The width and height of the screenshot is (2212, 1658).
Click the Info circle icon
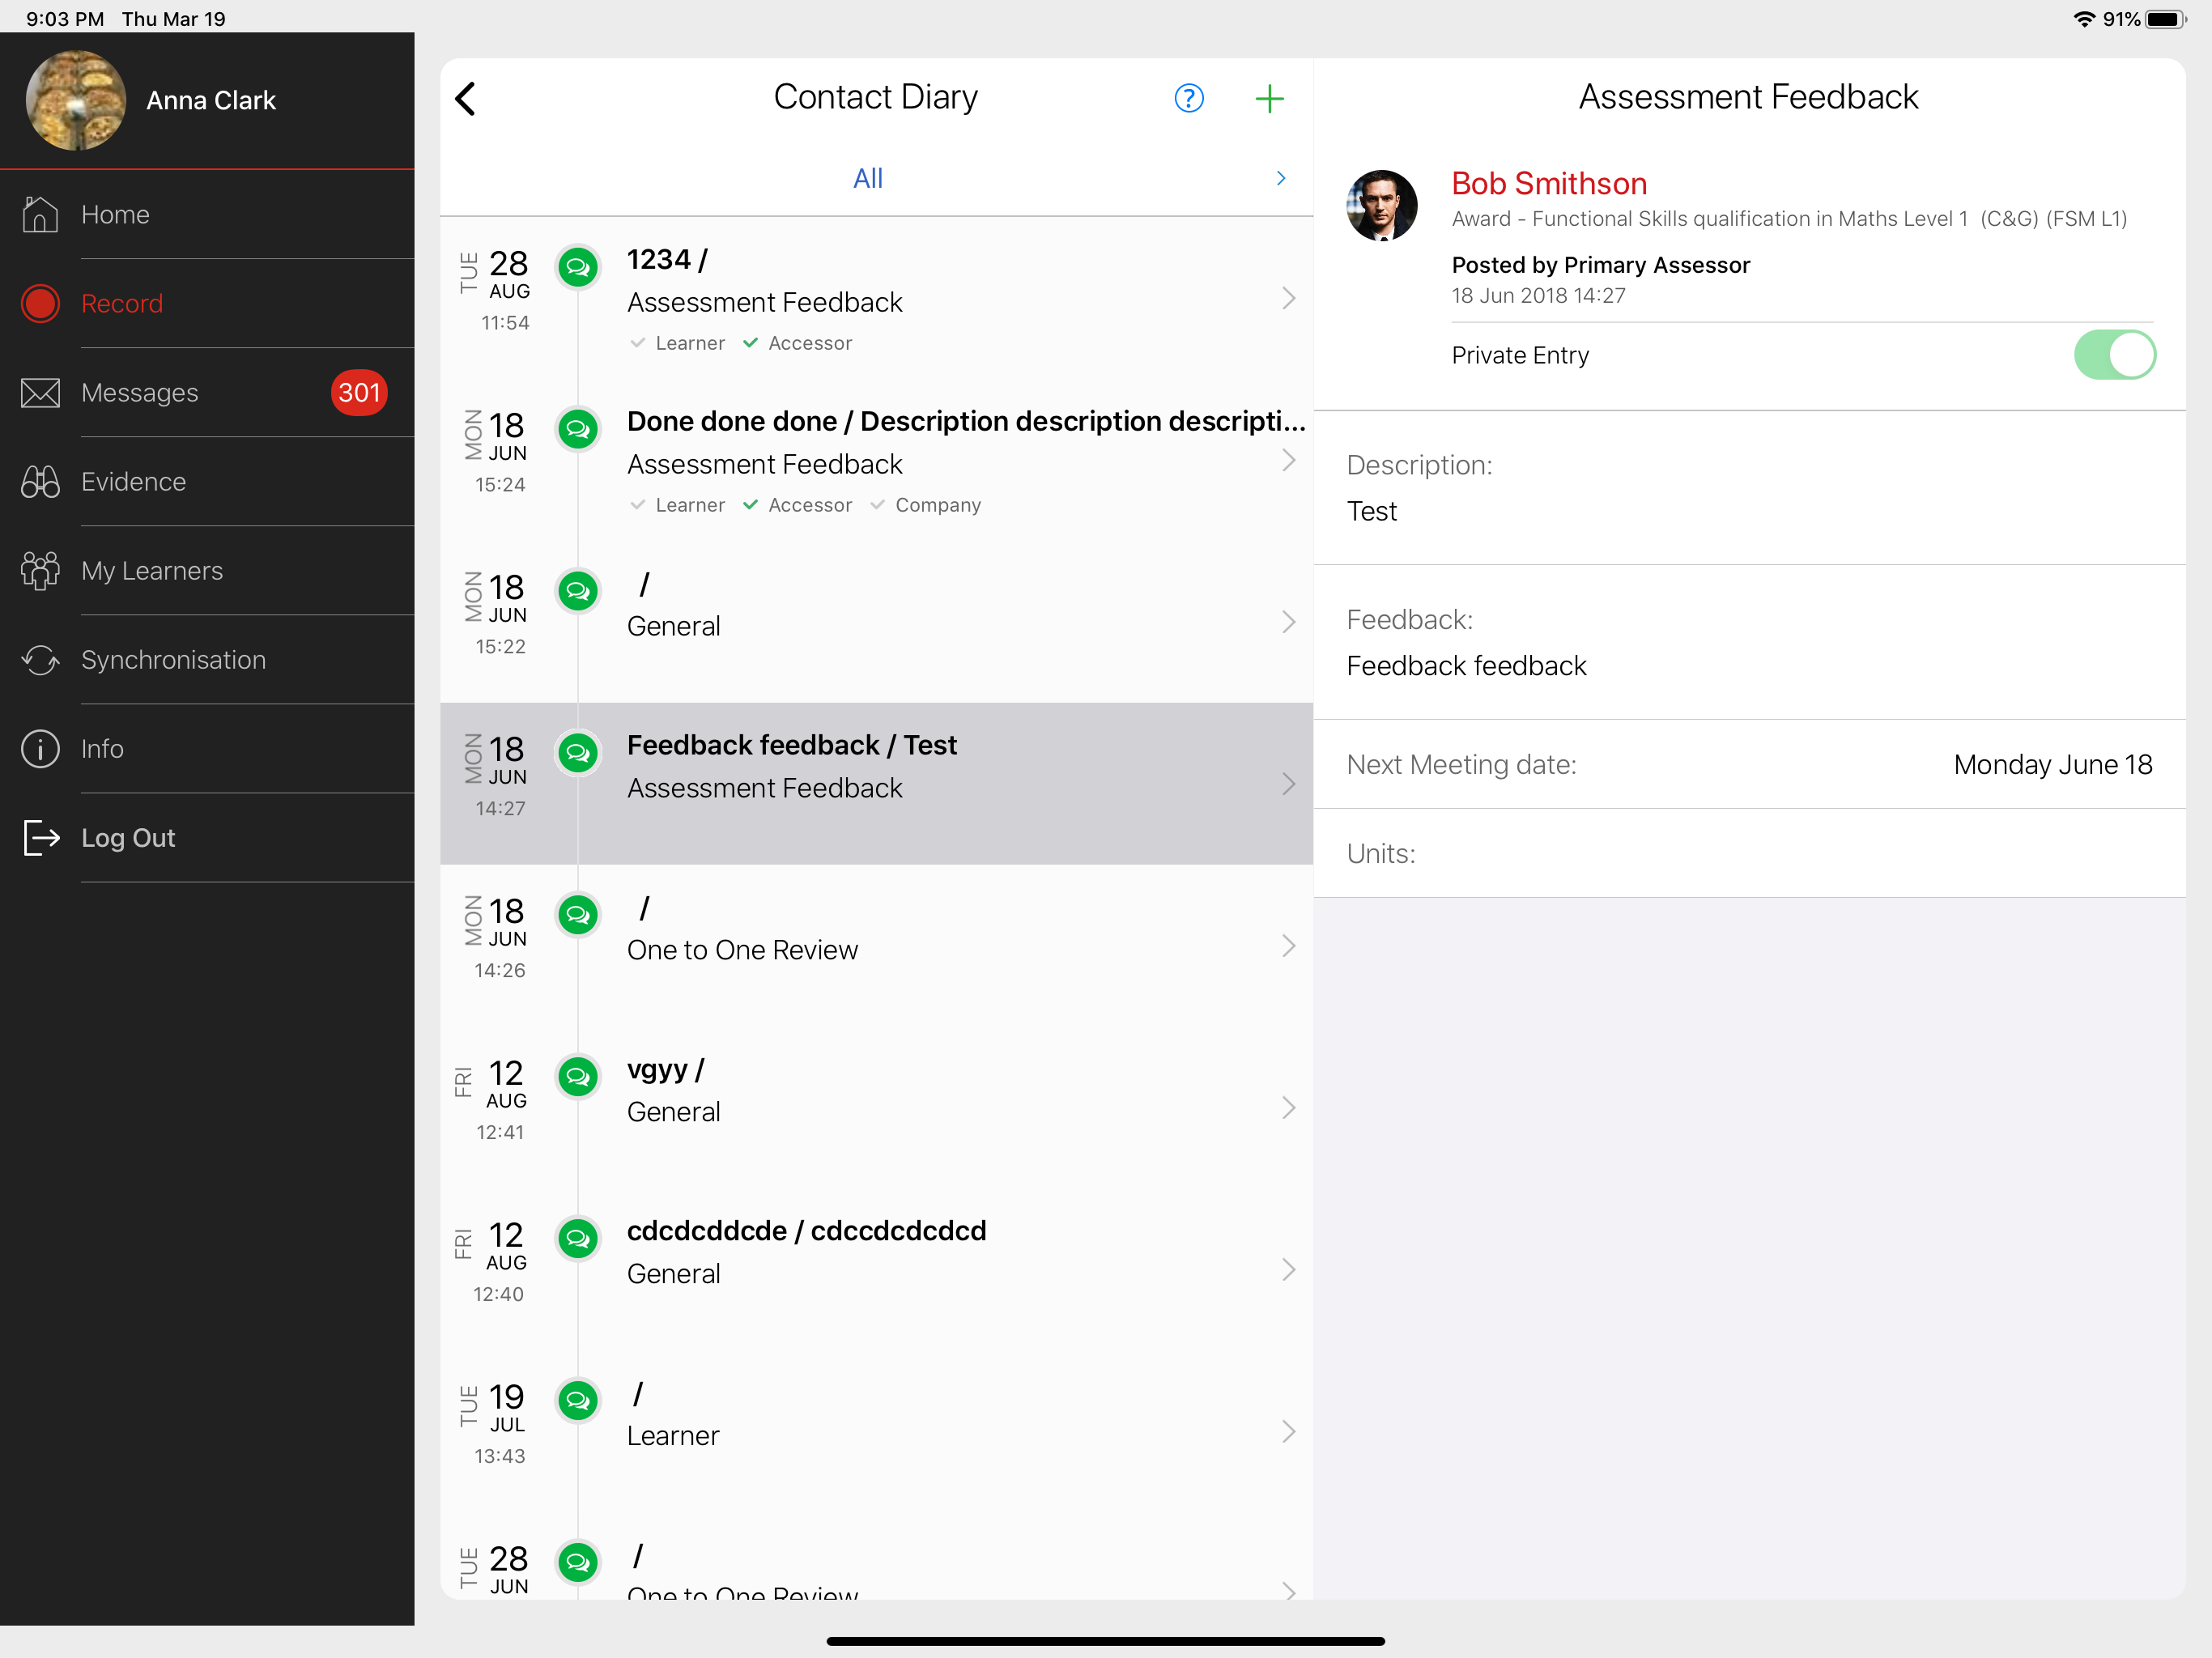pos(40,749)
